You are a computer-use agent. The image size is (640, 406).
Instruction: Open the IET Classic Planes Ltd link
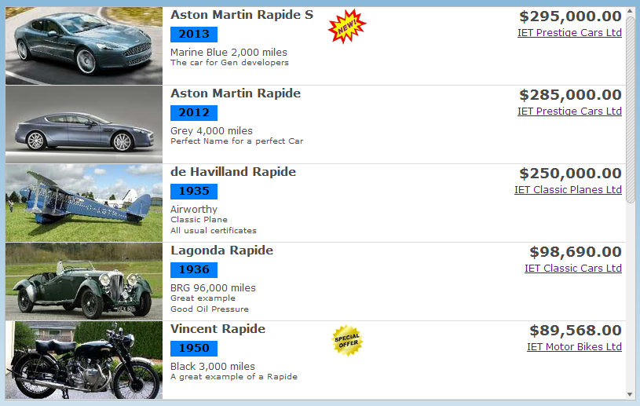click(x=568, y=190)
